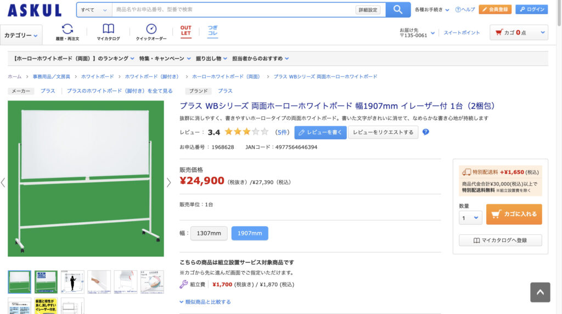Image resolution: width=562 pixels, height=314 pixels.
Task: Open the (5件) reviews link
Action: [x=282, y=132]
